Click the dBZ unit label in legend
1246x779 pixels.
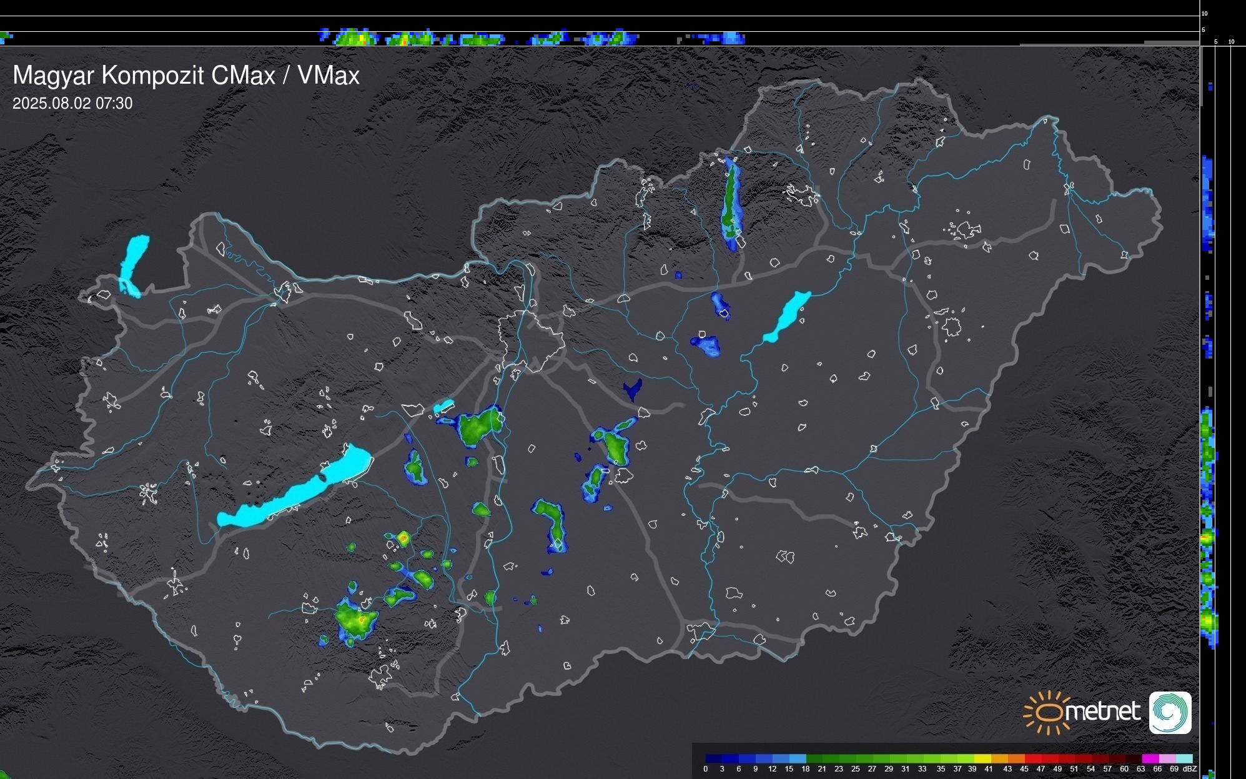tap(1190, 769)
